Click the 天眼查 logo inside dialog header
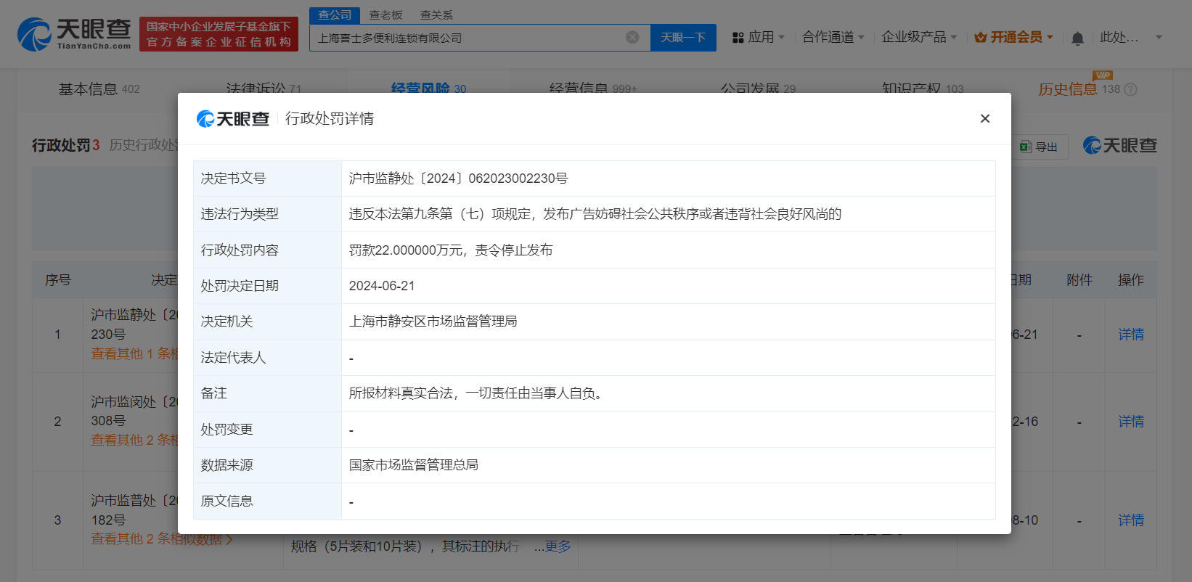Viewport: 1192px width, 582px height. pos(233,118)
